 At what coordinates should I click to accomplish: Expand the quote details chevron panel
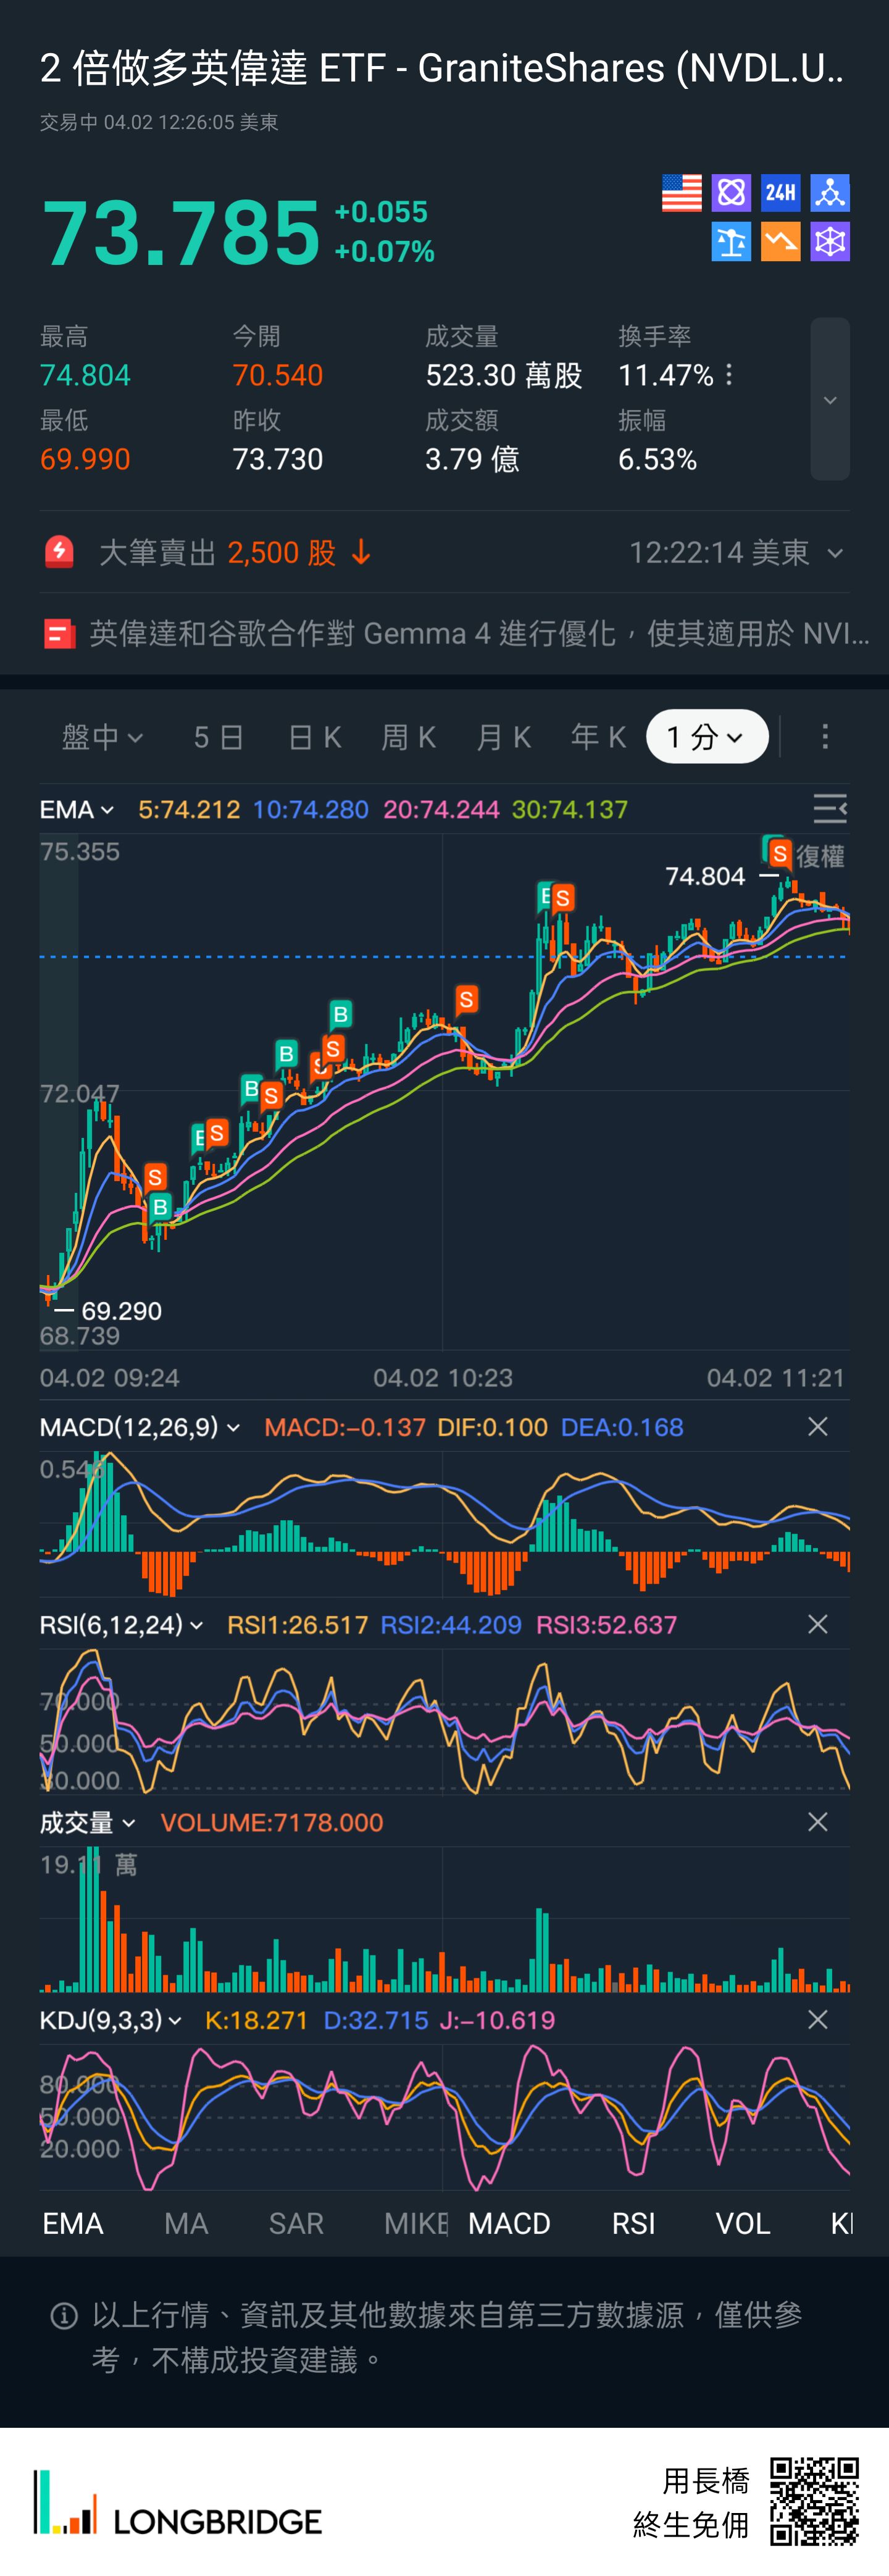(x=829, y=400)
